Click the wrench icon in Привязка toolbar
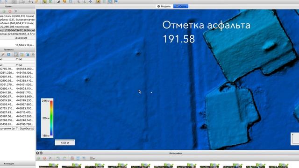 click(3, 55)
